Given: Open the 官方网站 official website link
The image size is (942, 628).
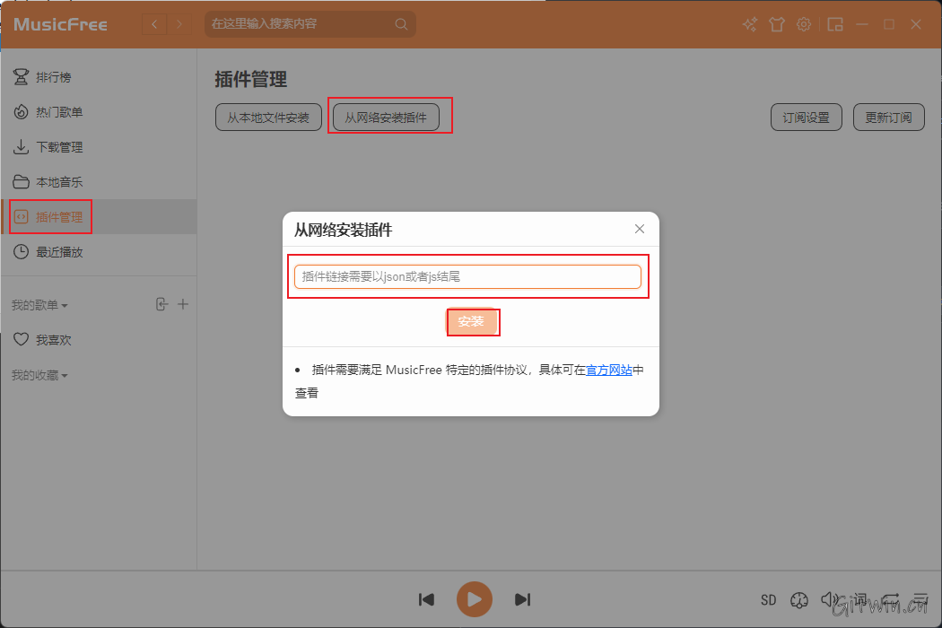Looking at the screenshot, I should coord(609,368).
